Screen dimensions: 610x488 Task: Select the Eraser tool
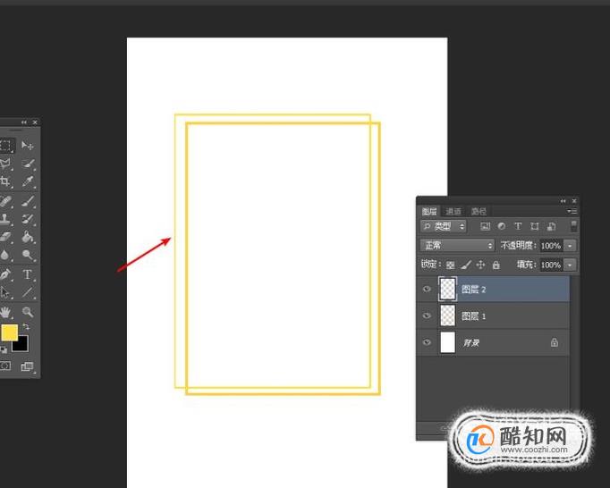tap(5, 237)
